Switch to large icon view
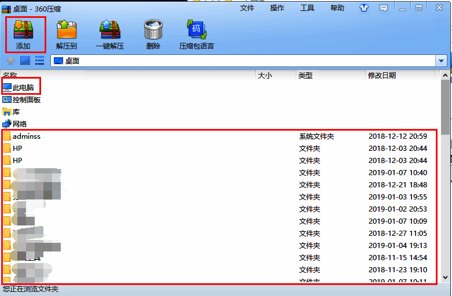The width and height of the screenshot is (452, 296). [x=25, y=61]
